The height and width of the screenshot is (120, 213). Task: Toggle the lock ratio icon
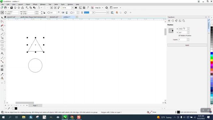point(44,13)
